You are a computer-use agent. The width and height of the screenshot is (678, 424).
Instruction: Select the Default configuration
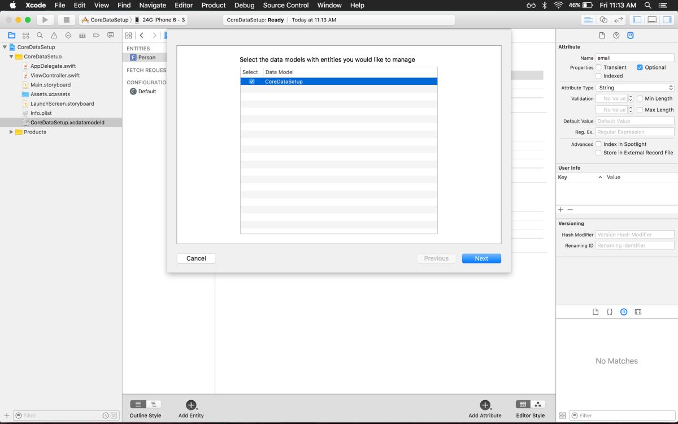pyautogui.click(x=146, y=92)
